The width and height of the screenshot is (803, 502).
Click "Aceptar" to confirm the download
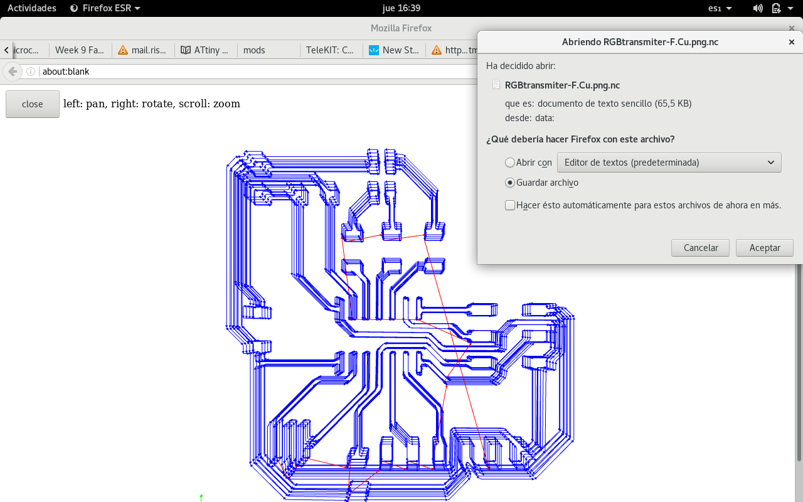[765, 248]
